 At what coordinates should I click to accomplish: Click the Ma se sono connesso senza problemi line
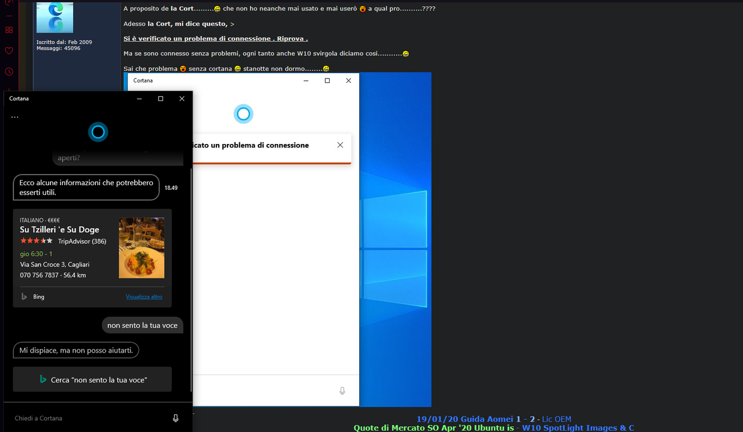click(x=266, y=53)
